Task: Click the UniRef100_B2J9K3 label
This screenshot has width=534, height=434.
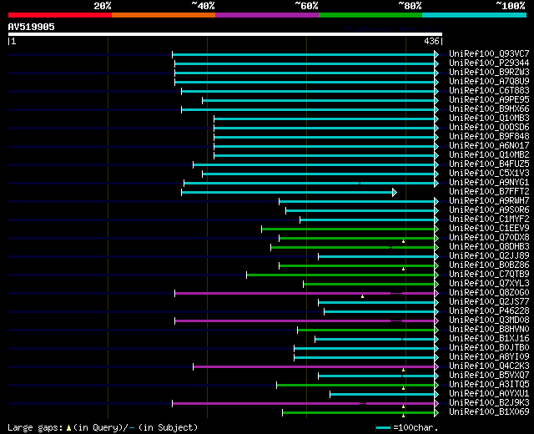Action: click(x=489, y=403)
